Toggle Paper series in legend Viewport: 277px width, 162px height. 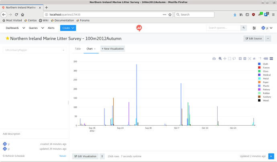263,82
